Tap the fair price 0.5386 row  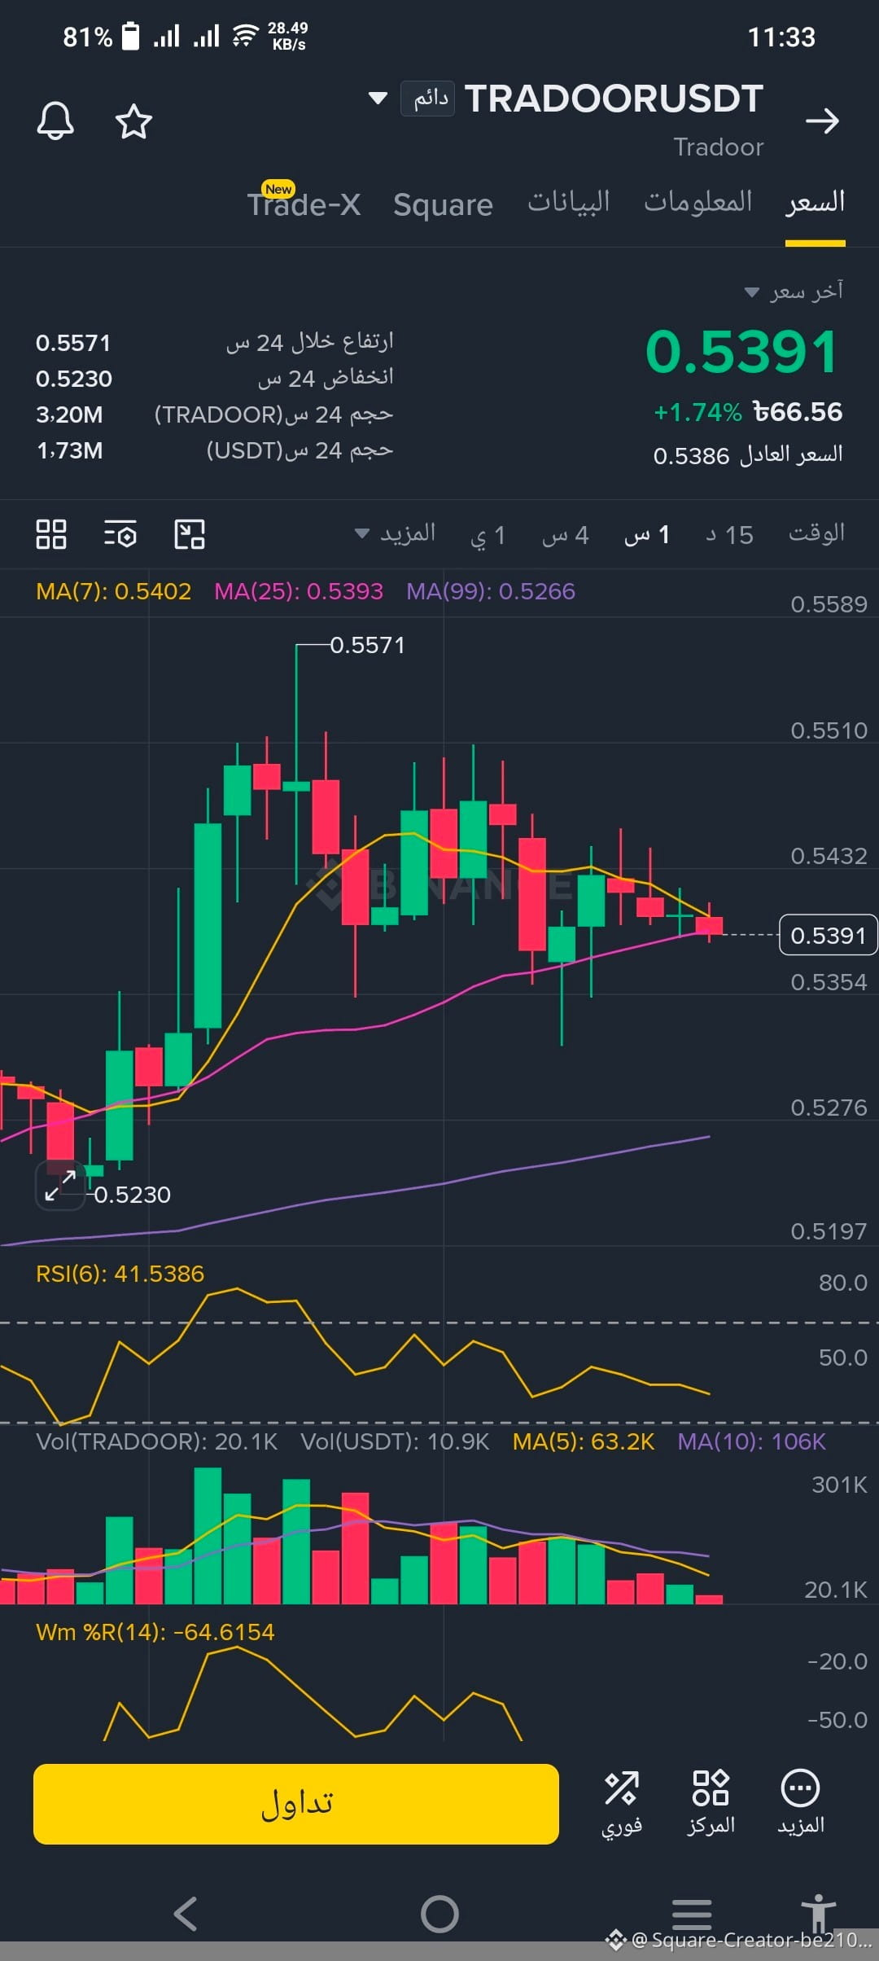point(747,454)
